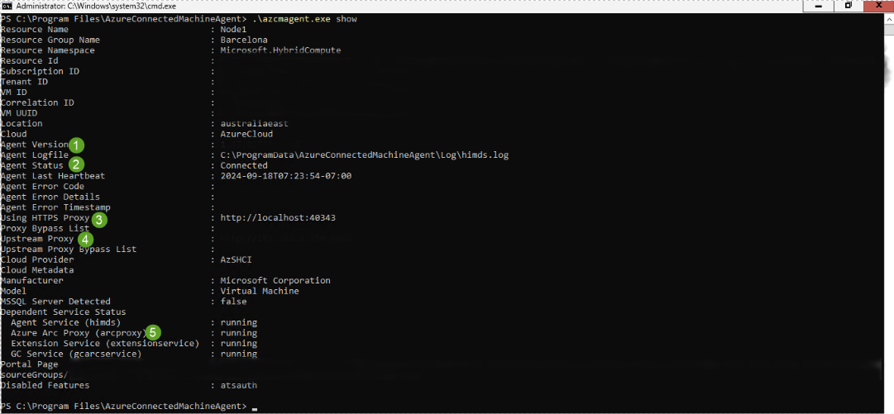Click the 'Resource Group Name' label
Image resolution: width=894 pixels, height=414 pixels.
[50, 40]
